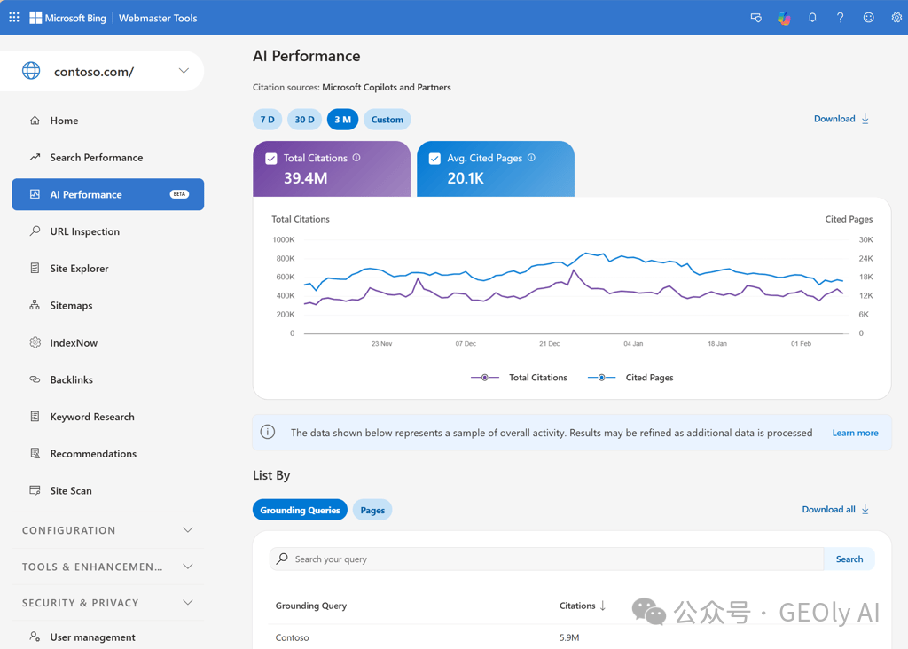Toggle the Avg. Cited Pages checkbox

click(434, 159)
